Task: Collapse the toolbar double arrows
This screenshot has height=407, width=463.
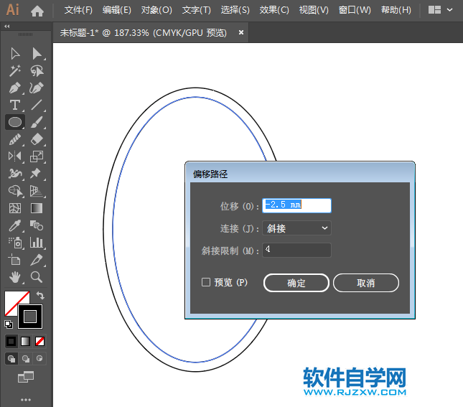Action: [x=6, y=27]
